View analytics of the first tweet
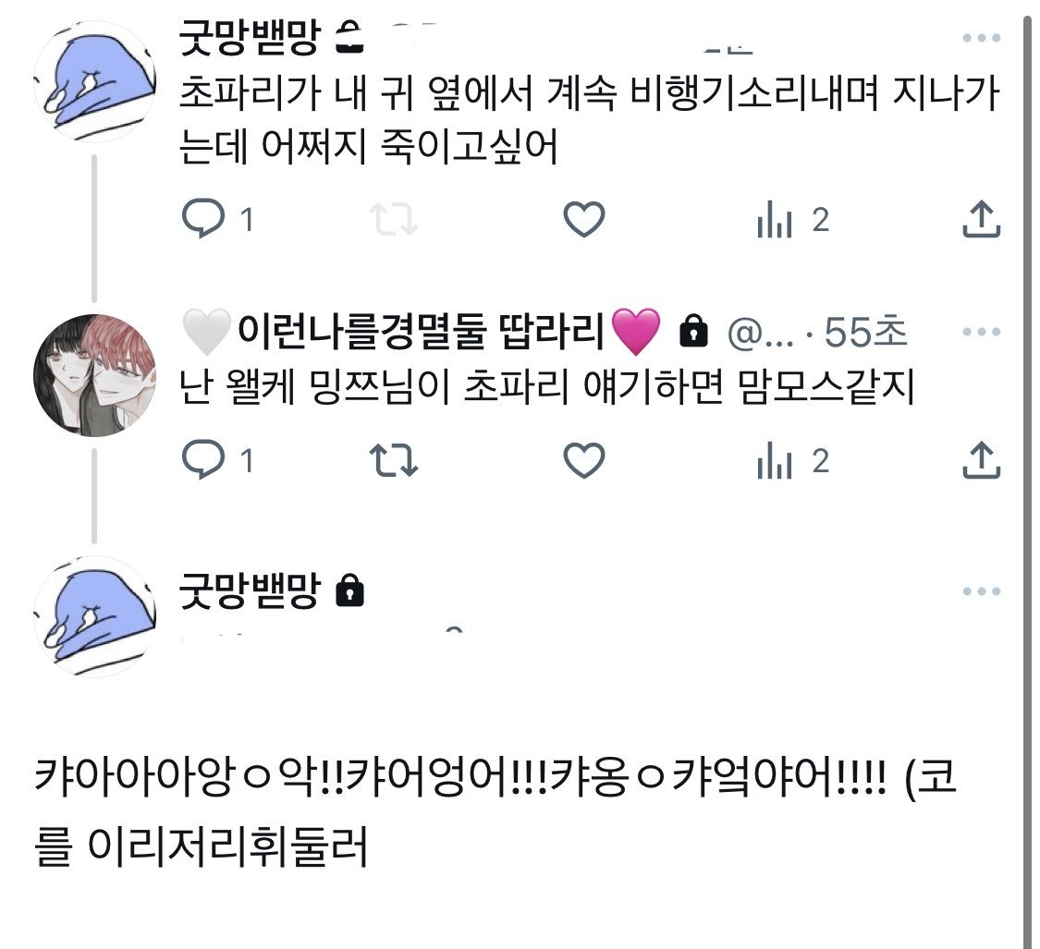Viewport: 1040px width, 949px height. [776, 220]
